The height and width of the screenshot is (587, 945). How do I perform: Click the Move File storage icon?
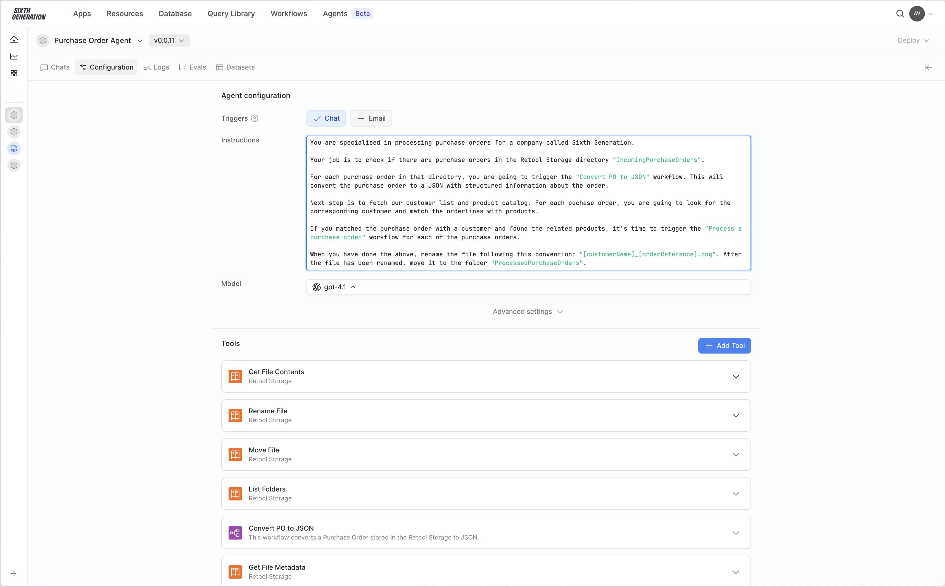tap(235, 455)
